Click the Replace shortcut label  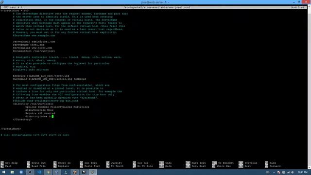tap(64, 166)
